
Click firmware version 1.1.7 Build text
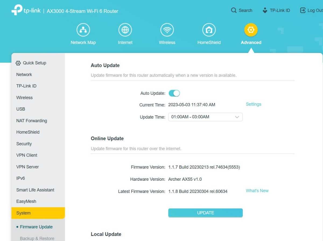pyautogui.click(x=204, y=167)
